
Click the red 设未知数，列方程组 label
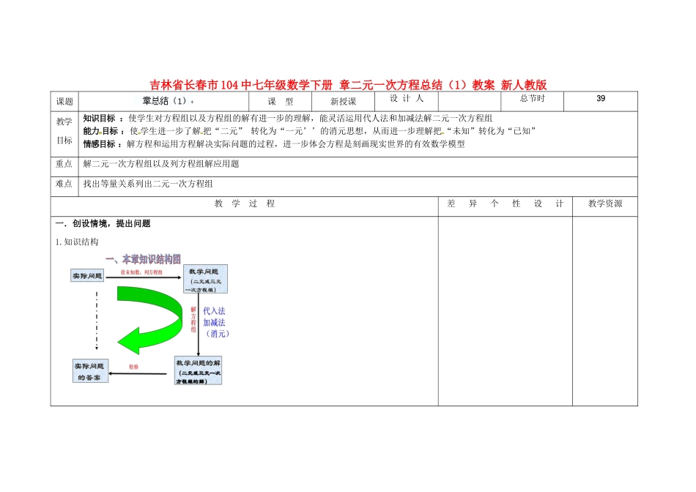coord(141,272)
